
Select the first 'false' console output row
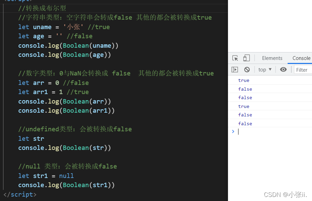tap(270, 89)
